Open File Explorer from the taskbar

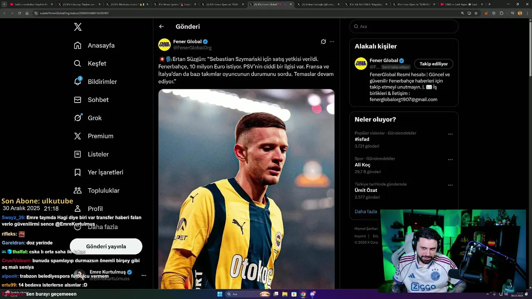click(285, 294)
